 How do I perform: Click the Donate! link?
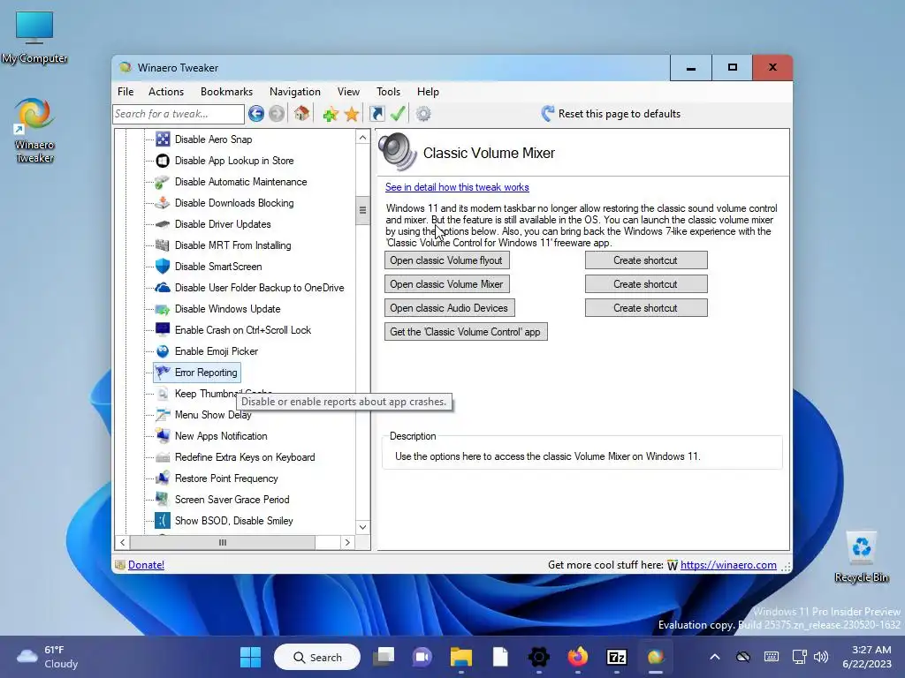[146, 565]
